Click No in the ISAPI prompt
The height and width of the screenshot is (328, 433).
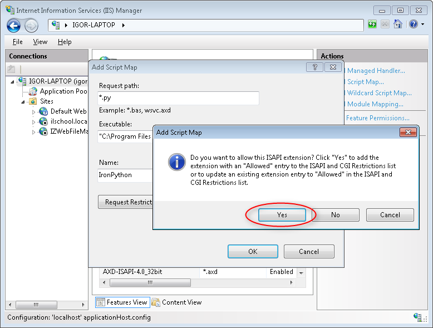[x=336, y=215]
